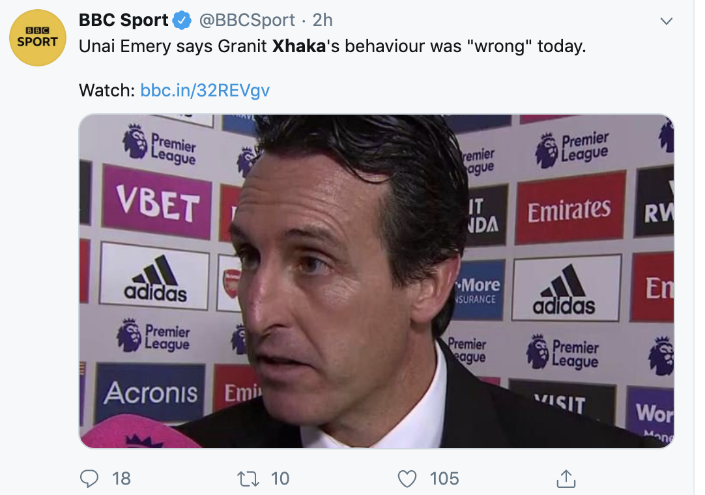Click the BBC Sport display name
Image resolution: width=705 pixels, height=495 pixels.
[x=124, y=21]
